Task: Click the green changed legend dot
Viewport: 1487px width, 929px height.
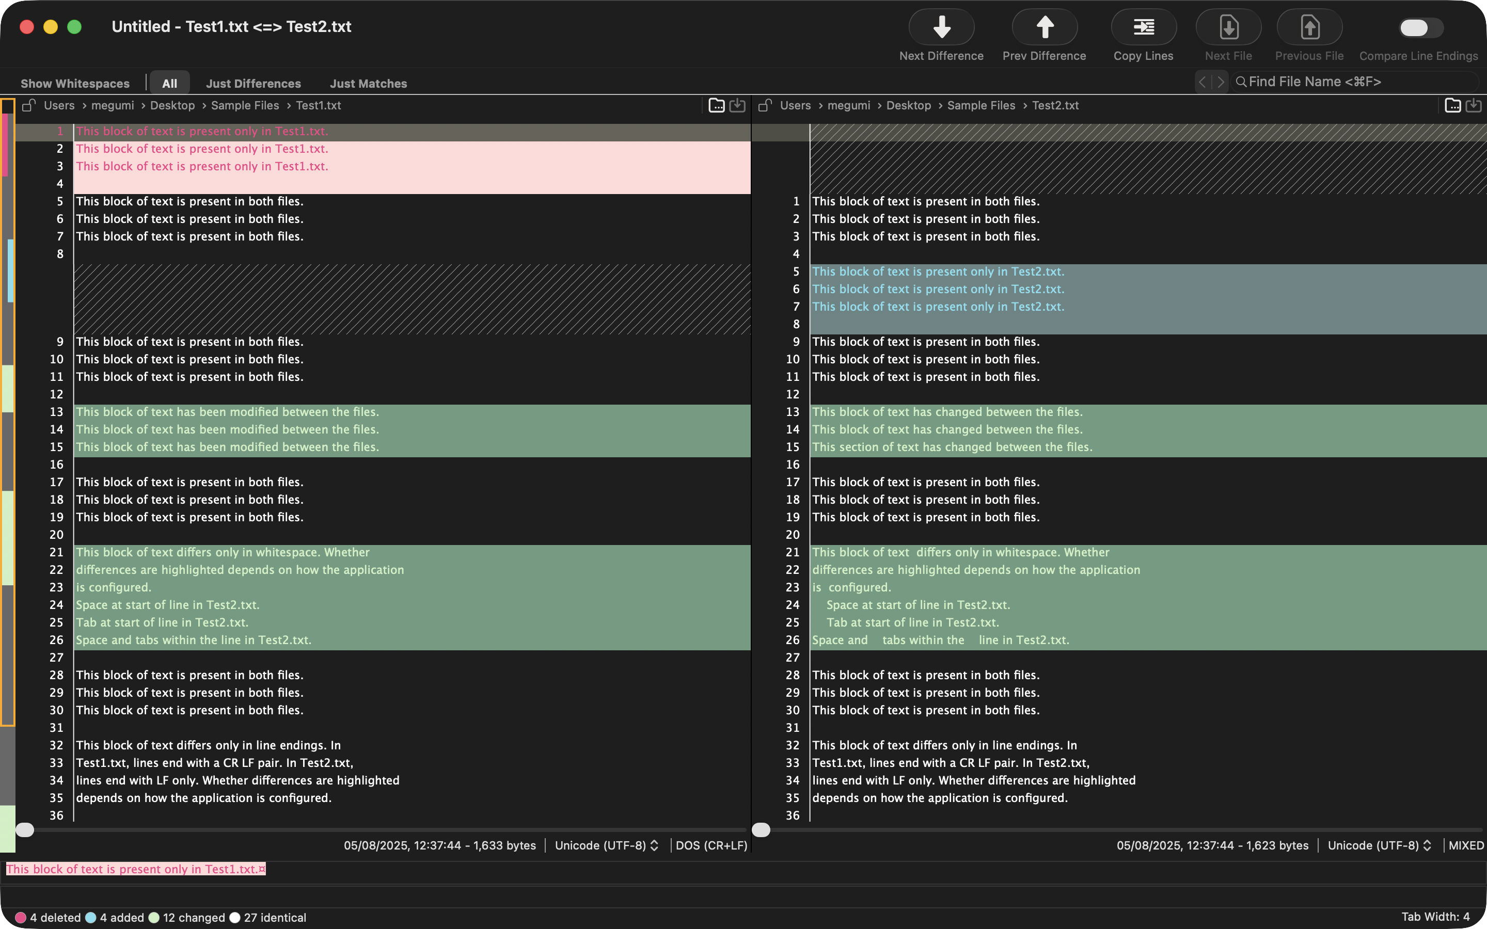Action: [154, 917]
